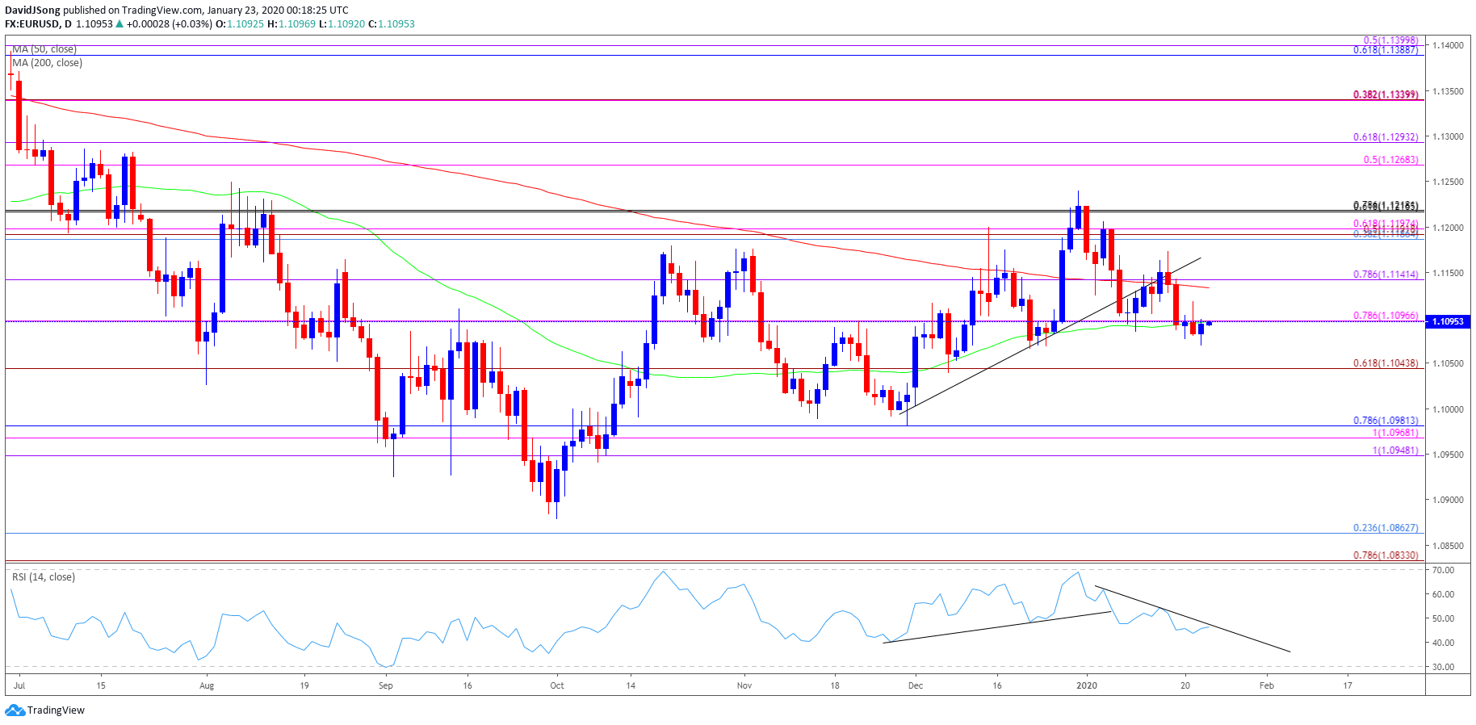Click 1.12000 on the price axis
This screenshot has height=725, width=1476.
[x=1448, y=228]
